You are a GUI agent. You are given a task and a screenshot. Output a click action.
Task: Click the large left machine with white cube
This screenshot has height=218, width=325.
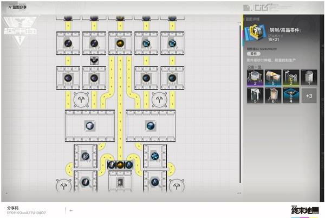(90, 125)
